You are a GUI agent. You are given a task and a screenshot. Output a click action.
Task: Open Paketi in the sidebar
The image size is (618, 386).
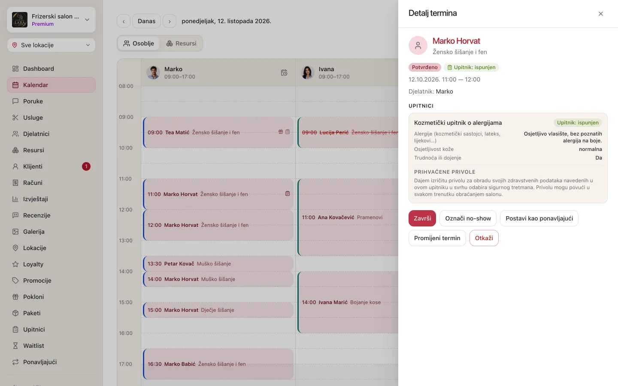(x=51, y=313)
